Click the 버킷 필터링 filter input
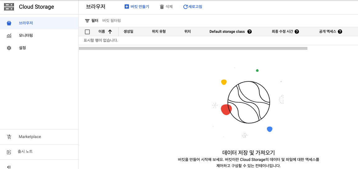Viewport: 358px width, 169px height. tap(112, 21)
